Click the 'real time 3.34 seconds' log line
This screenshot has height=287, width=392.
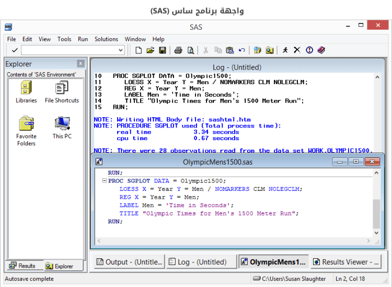(x=178, y=132)
